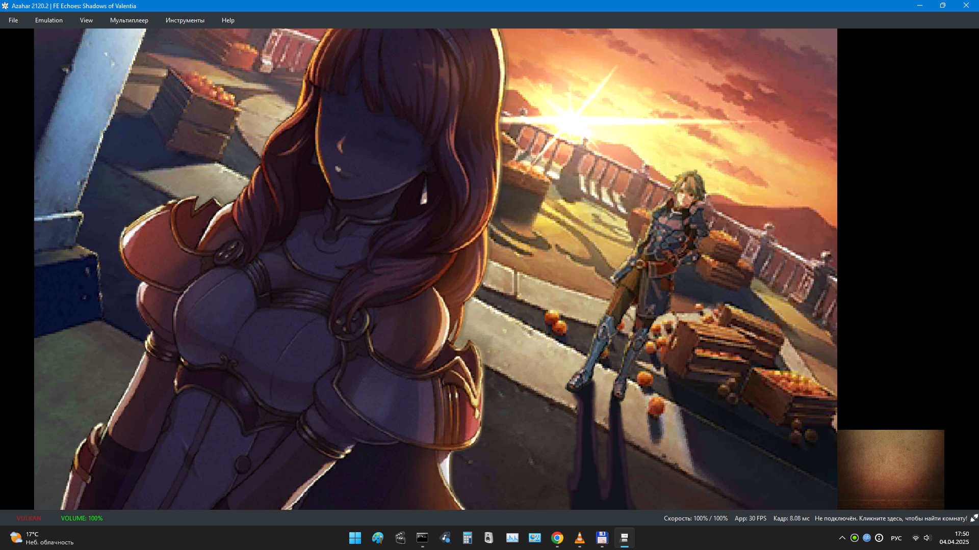Click the bottom touch screen area
979x550 pixels.
coord(890,470)
